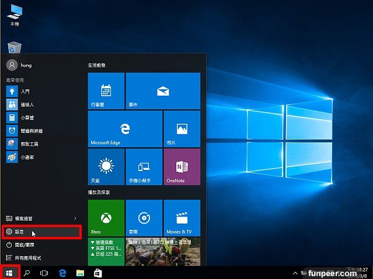Screen dimensions: 373x279
Task: Open the 音樂 music tile
Action: tap(144, 217)
